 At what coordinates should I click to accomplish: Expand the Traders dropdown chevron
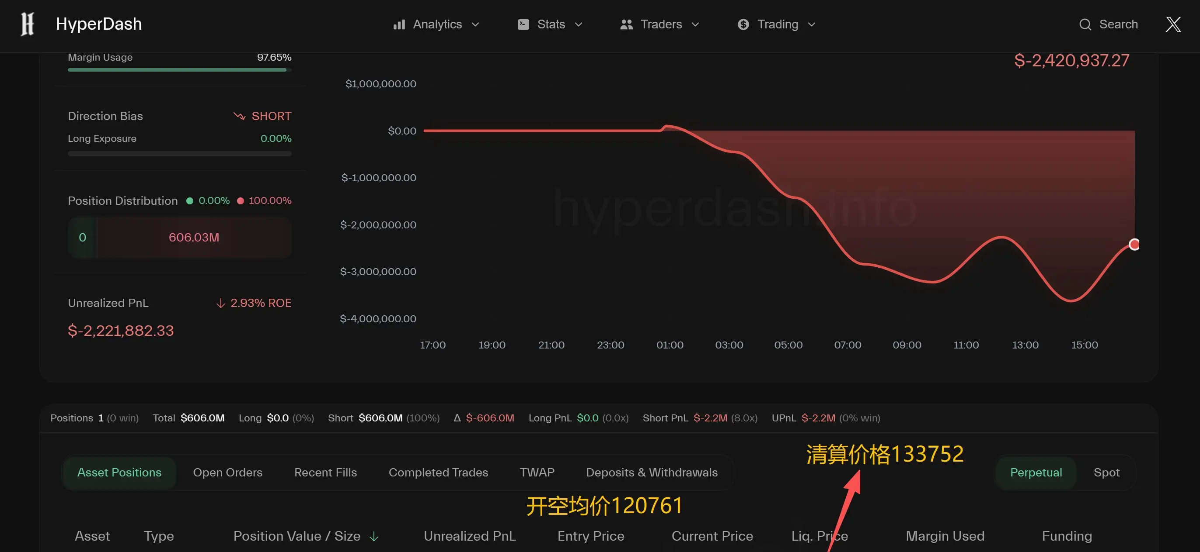pyautogui.click(x=695, y=24)
